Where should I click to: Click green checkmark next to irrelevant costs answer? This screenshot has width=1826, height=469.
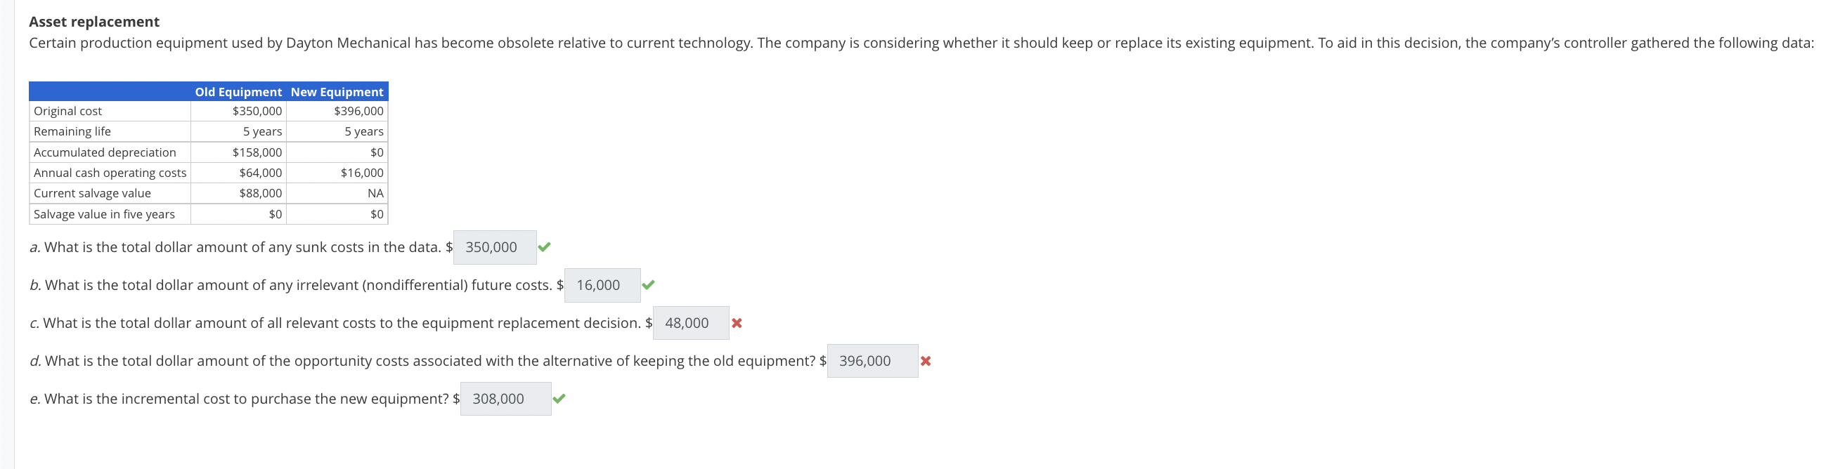(x=648, y=285)
